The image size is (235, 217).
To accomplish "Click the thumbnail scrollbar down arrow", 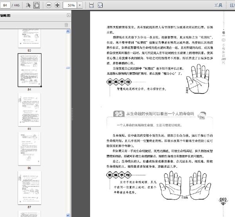I will (x=68, y=215).
